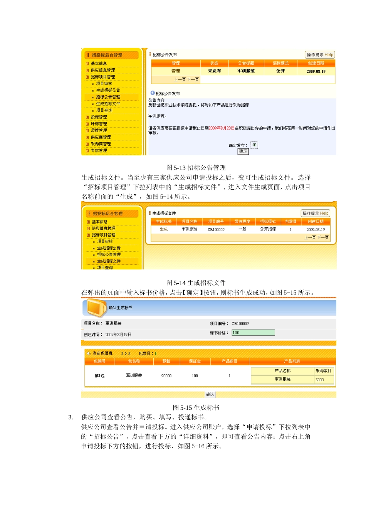366x518 pixels.
Task: Click the 确定 button to publish announcement
Action: tap(243, 152)
